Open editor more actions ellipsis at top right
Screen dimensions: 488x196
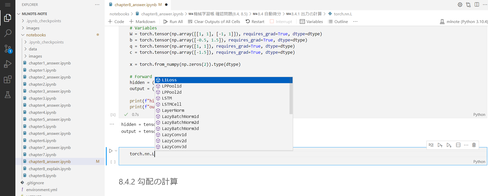485,5
